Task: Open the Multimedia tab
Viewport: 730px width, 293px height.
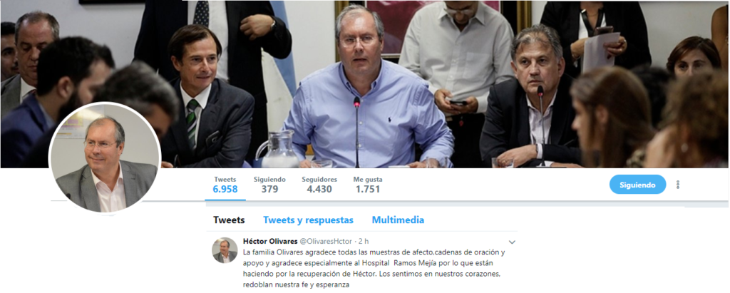Action: [398, 220]
